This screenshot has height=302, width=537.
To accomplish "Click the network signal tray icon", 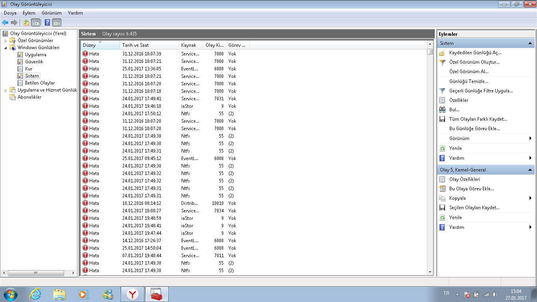I will [486, 295].
